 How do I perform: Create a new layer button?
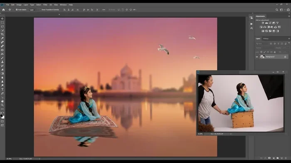pyautogui.click(x=282, y=158)
